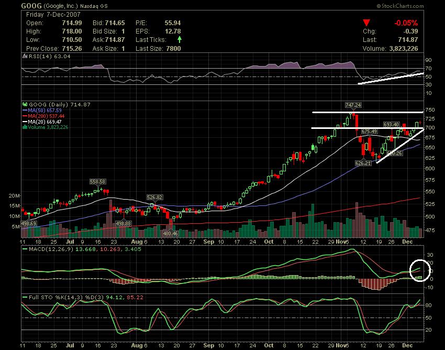Click the 750 price axis label
Viewport: 445px width, 350px height.
point(430,110)
